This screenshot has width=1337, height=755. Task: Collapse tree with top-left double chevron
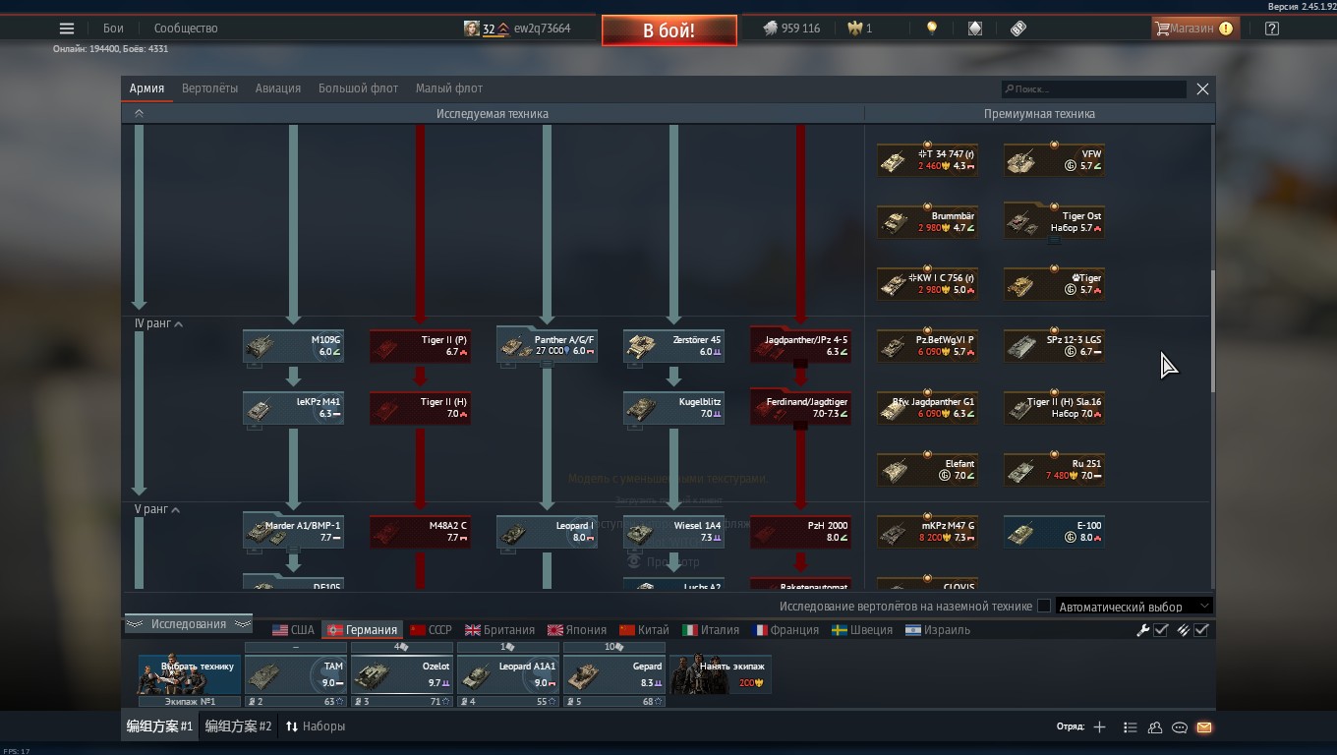(139, 114)
